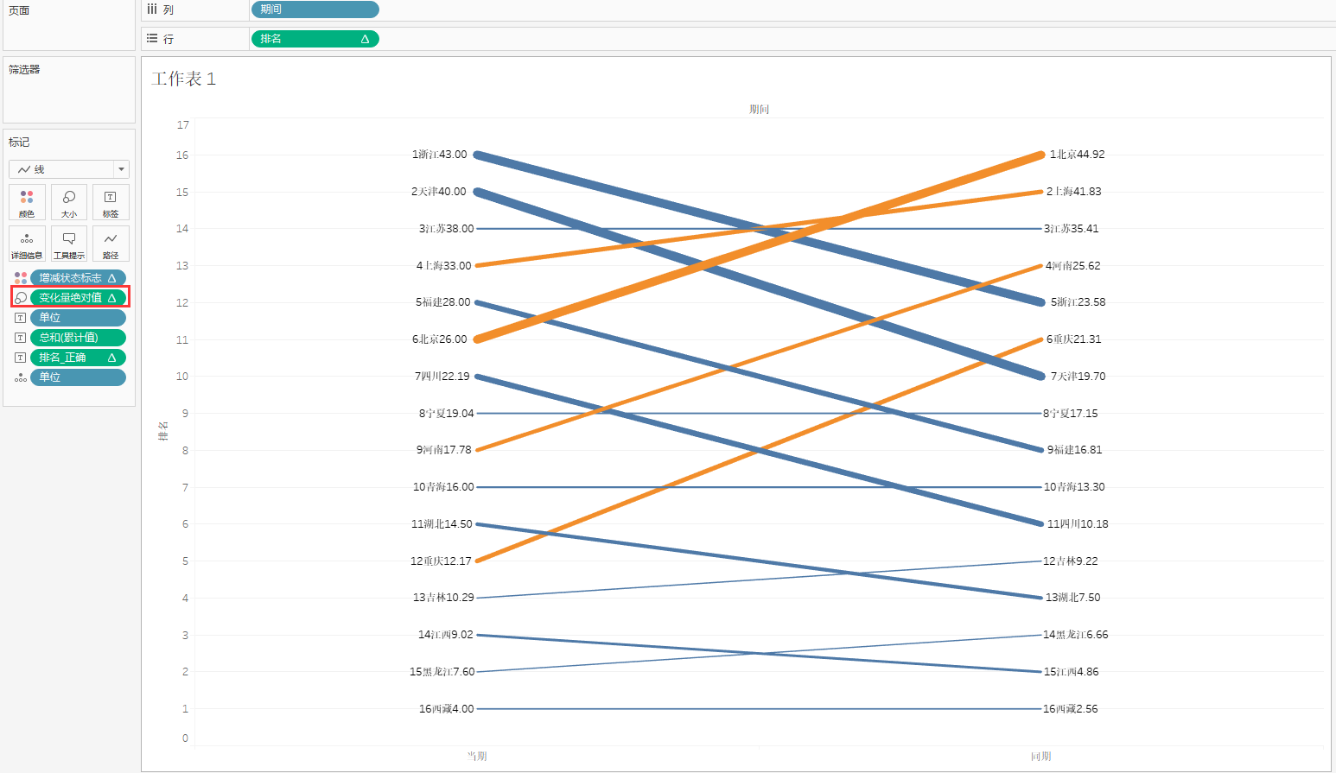
Task: Click the color dots icon beside 增减状态标志
Action: tap(21, 278)
